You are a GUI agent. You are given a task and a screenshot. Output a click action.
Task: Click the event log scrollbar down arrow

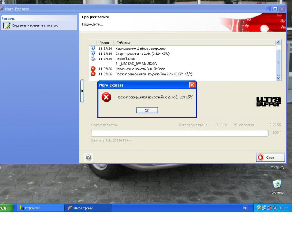(278, 78)
